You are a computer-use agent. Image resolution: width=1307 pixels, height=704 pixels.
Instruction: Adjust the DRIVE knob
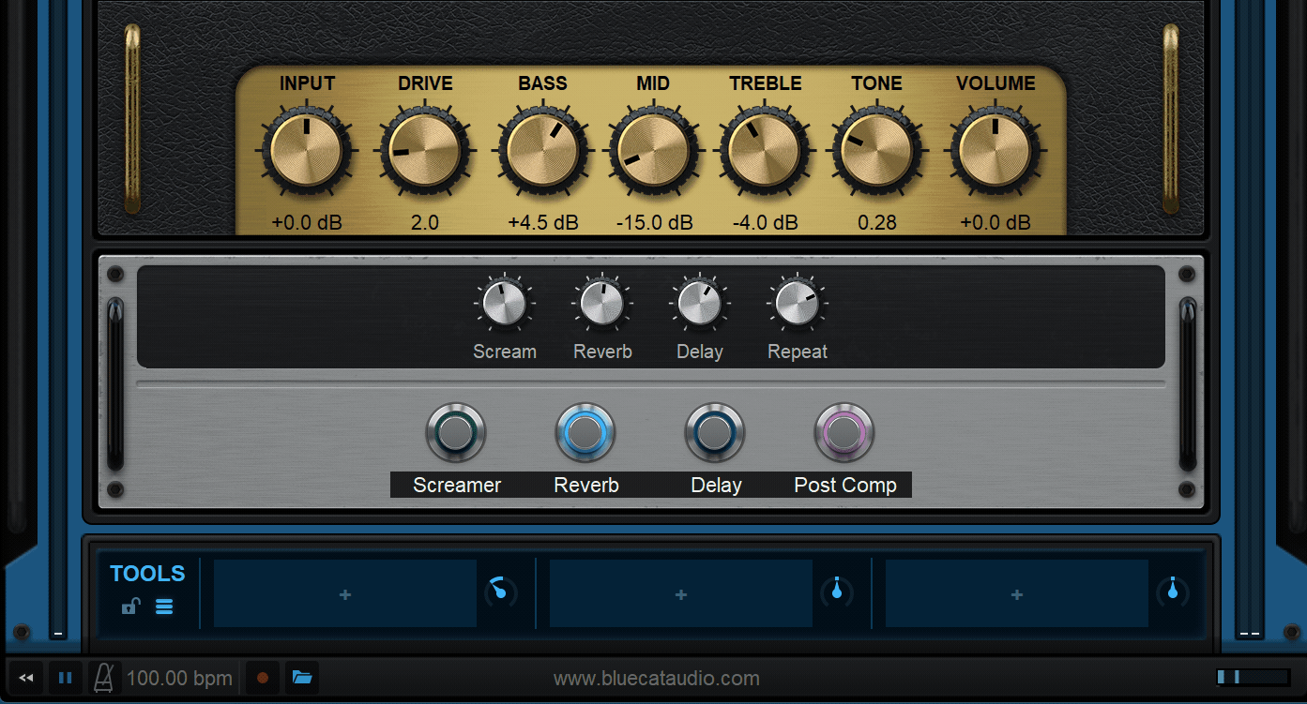[x=424, y=151]
